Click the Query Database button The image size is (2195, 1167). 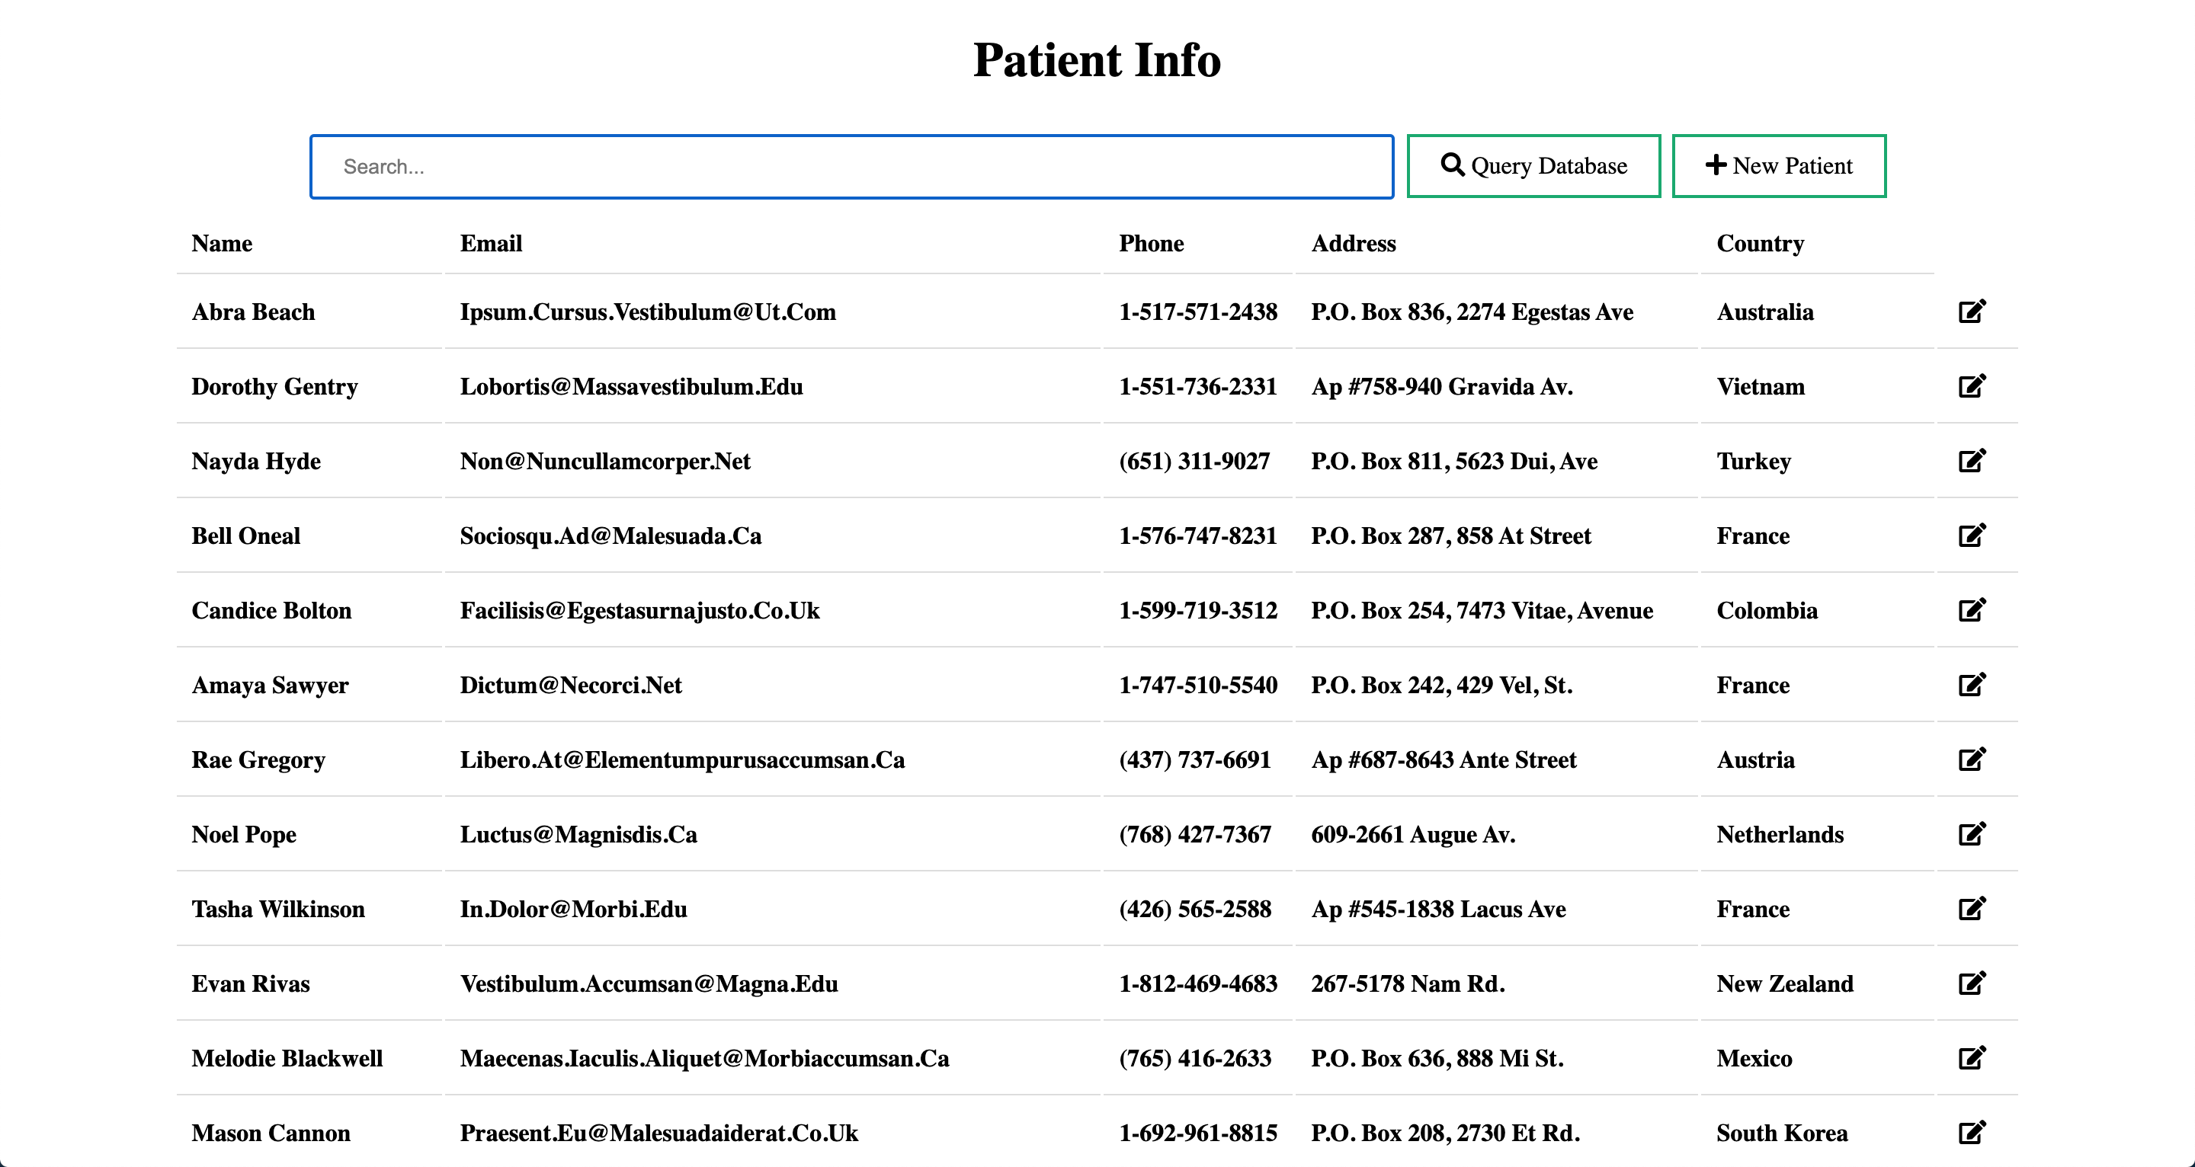[1533, 166]
